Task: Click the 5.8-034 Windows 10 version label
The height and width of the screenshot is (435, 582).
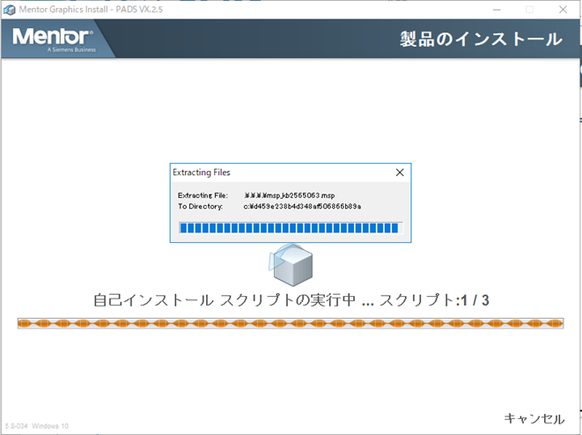Action: 37,426
